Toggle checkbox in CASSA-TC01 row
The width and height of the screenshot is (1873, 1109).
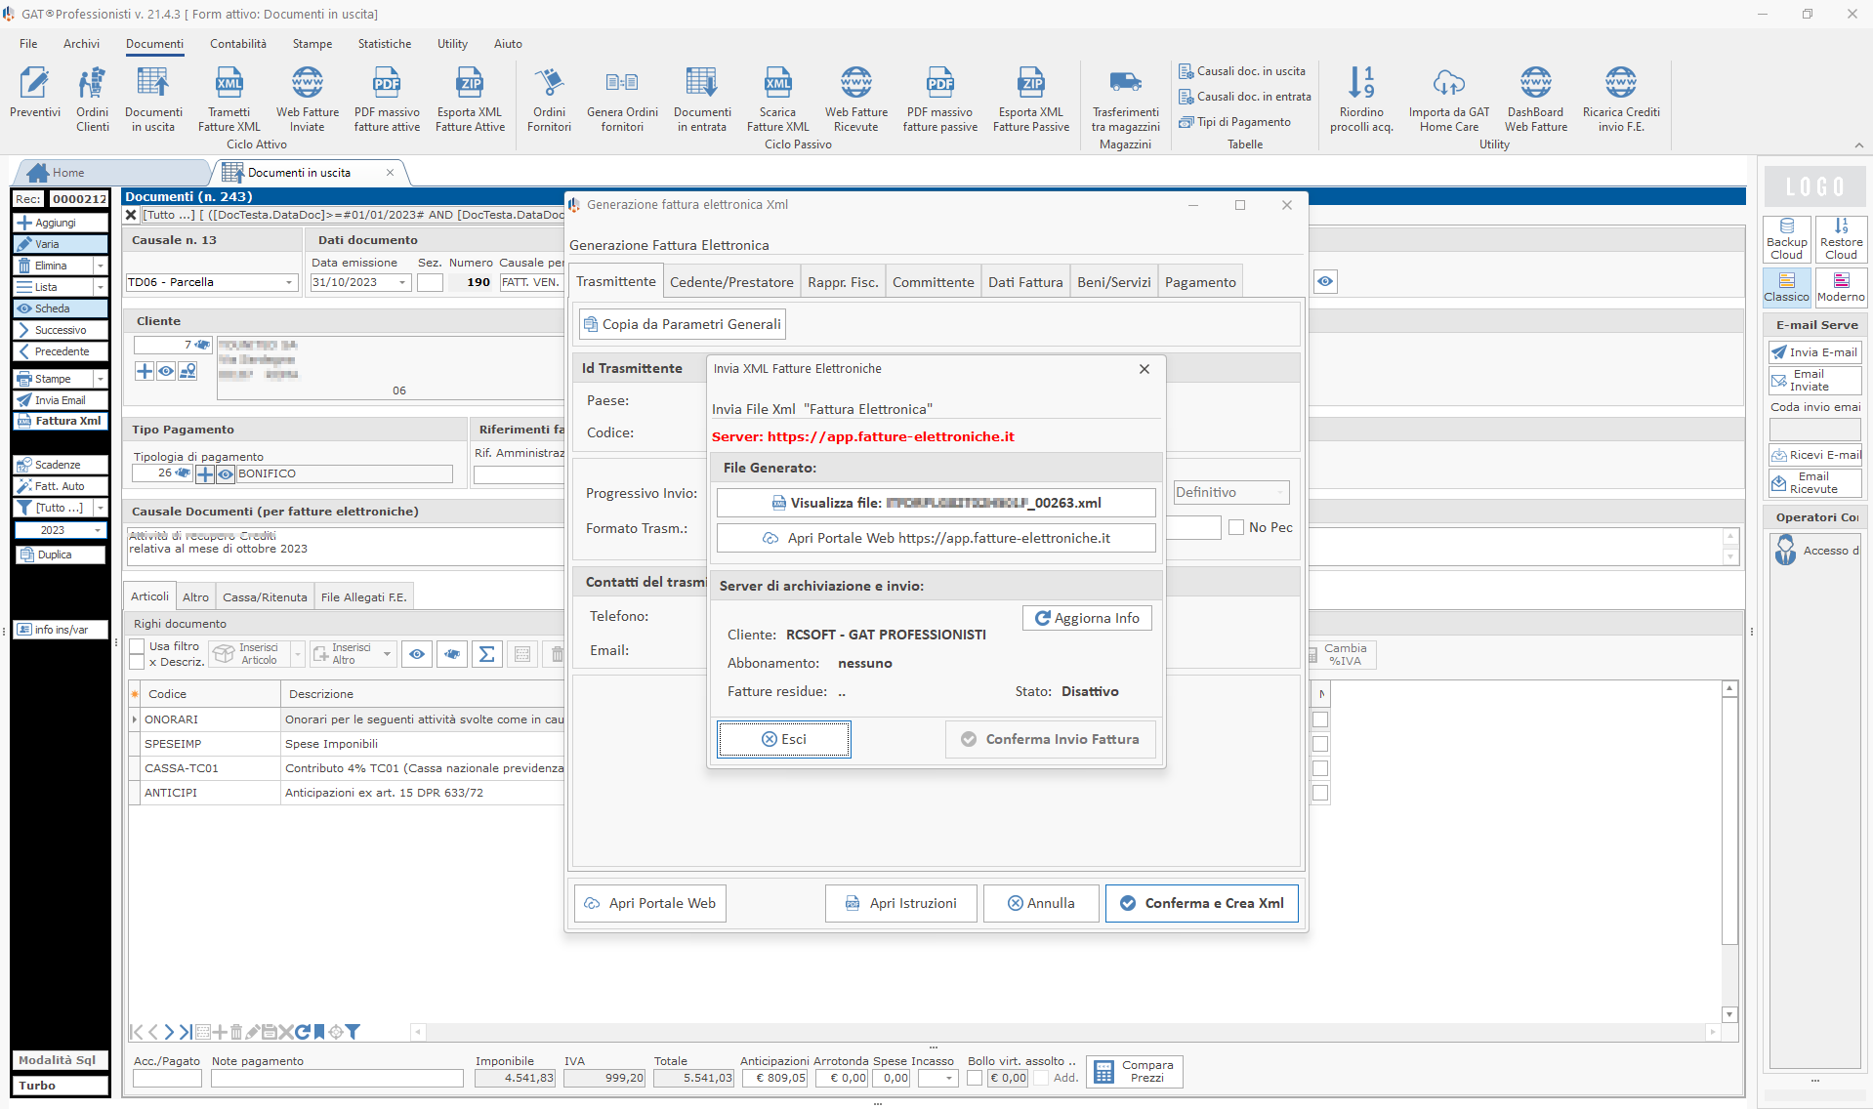tap(1320, 768)
